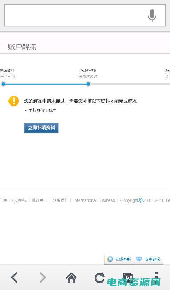This screenshot has height=290, width=170.
Task: Open the International Business footer link
Action: coord(94,200)
